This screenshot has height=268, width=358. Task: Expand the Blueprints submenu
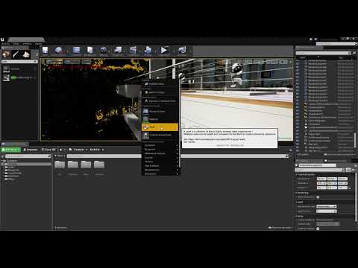tap(160, 150)
